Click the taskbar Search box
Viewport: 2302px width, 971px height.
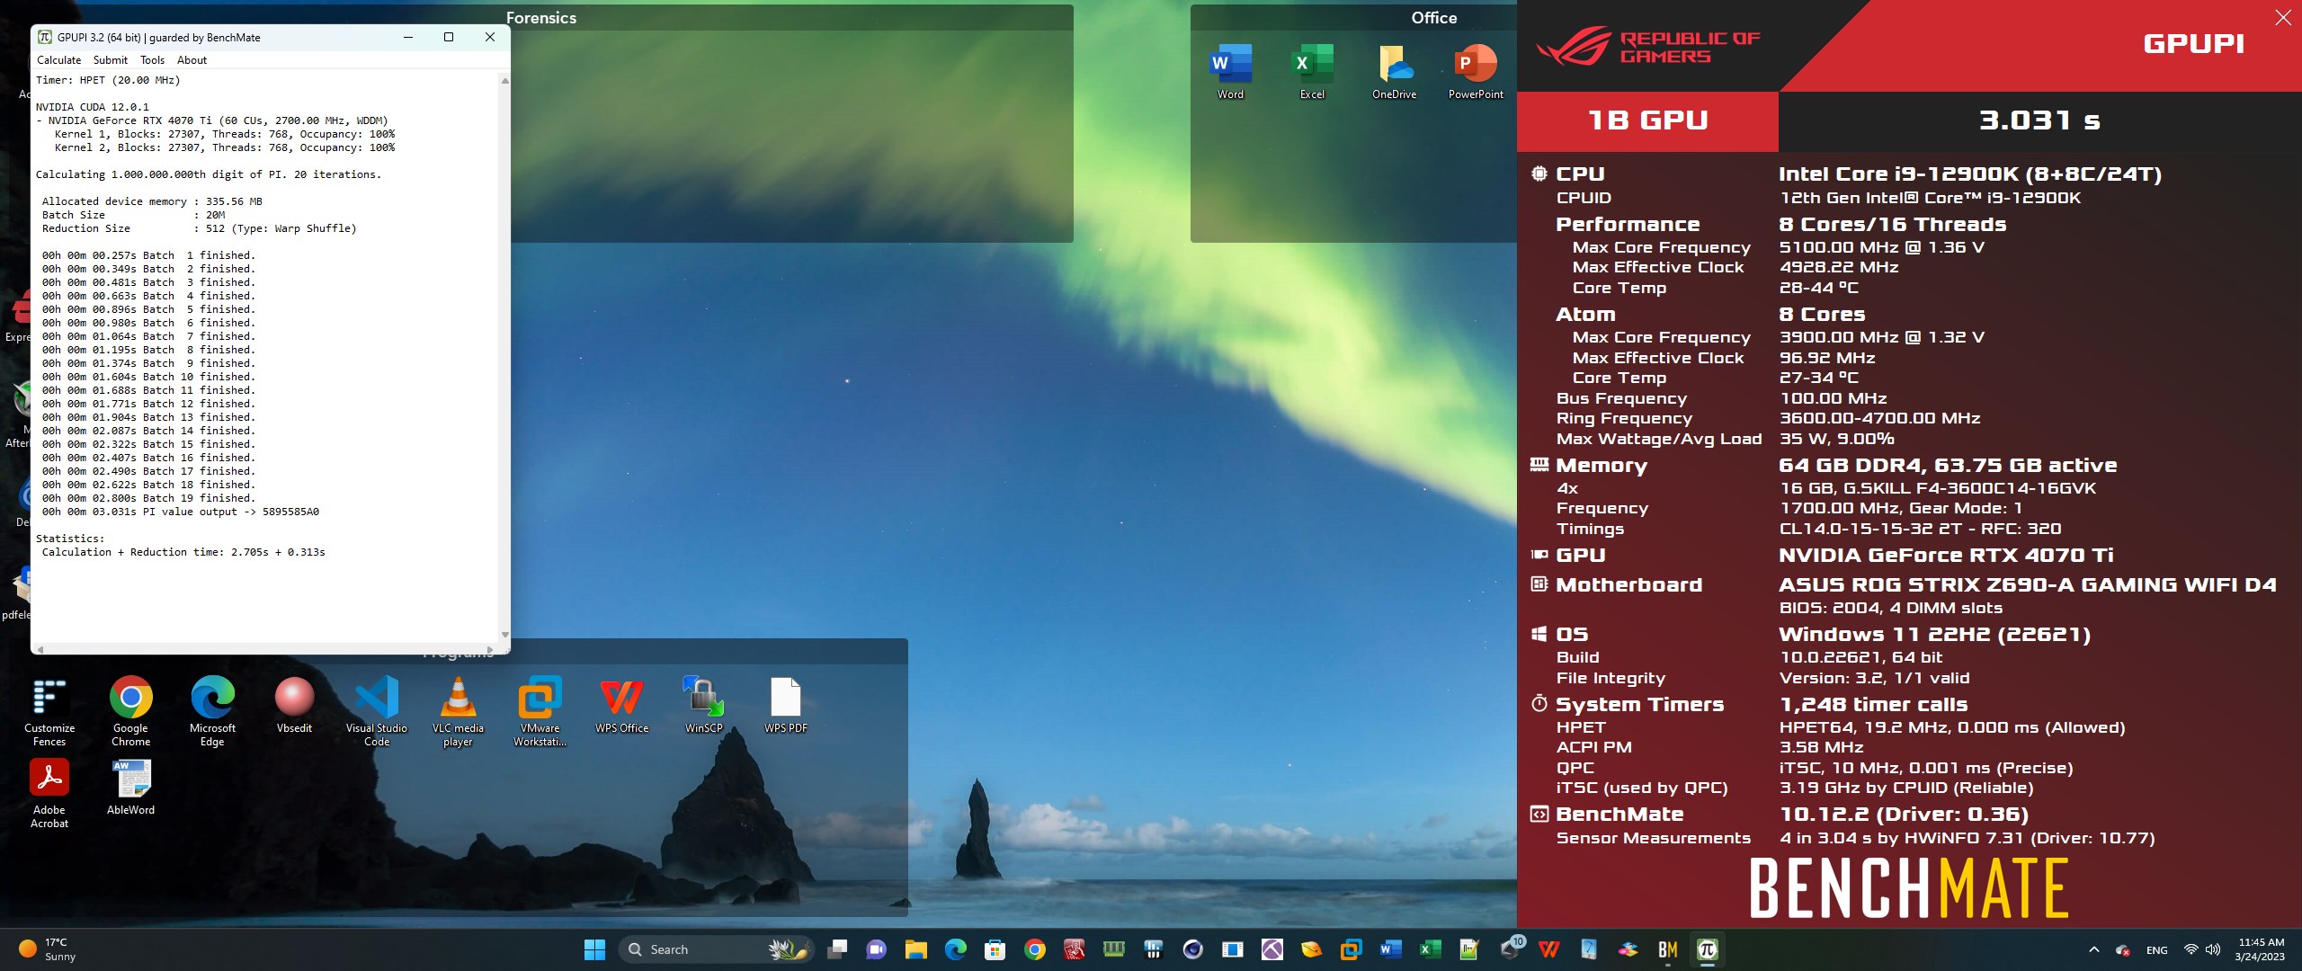[716, 949]
